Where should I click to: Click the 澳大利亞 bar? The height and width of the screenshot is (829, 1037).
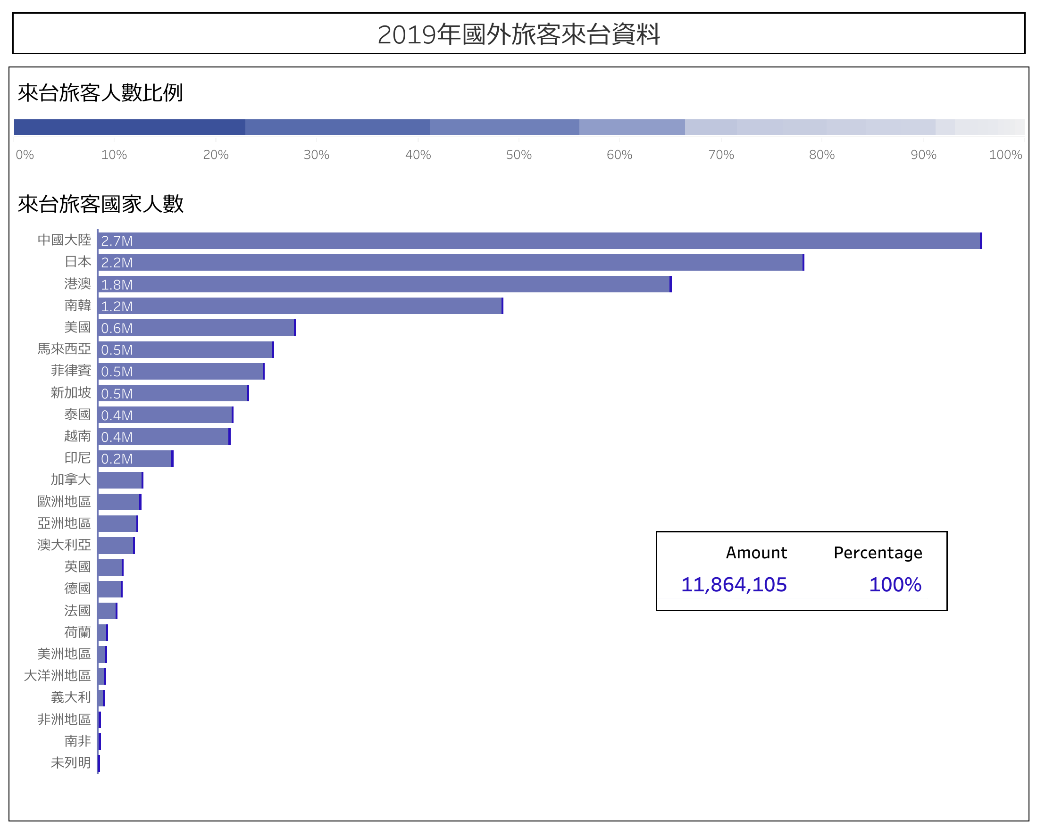coord(116,545)
